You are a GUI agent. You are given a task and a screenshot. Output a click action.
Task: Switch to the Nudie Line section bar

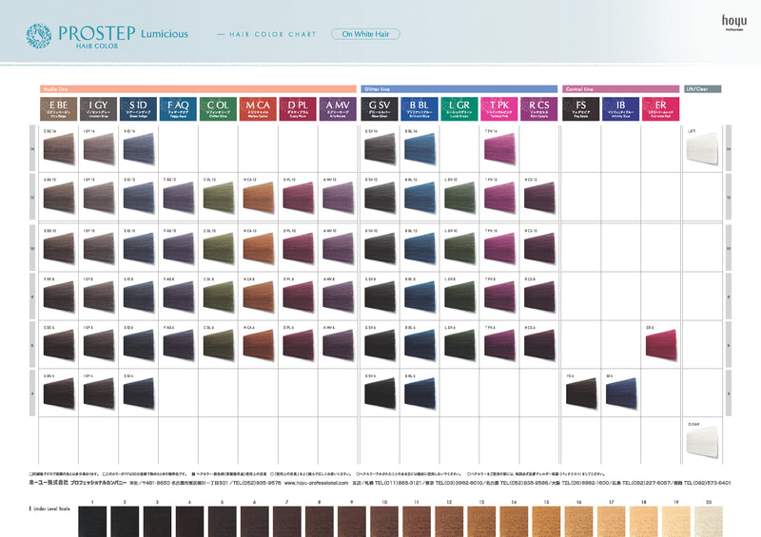click(197, 88)
